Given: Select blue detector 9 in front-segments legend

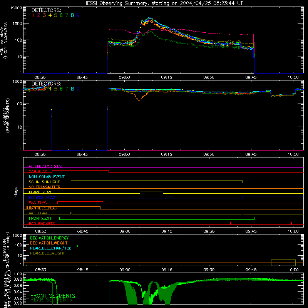Looking at the screenshot, I should coord(78,15).
